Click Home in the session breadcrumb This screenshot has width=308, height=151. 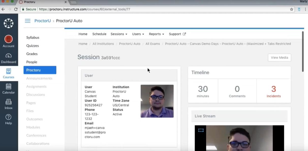click(x=83, y=44)
